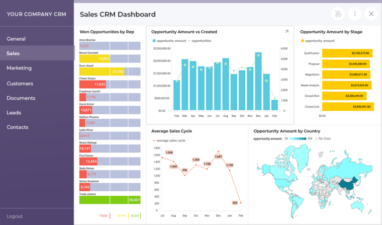Click the Closed Lost stage bar
382x225 pixels.
tap(347, 106)
